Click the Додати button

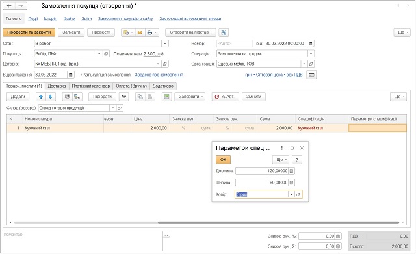18,97
